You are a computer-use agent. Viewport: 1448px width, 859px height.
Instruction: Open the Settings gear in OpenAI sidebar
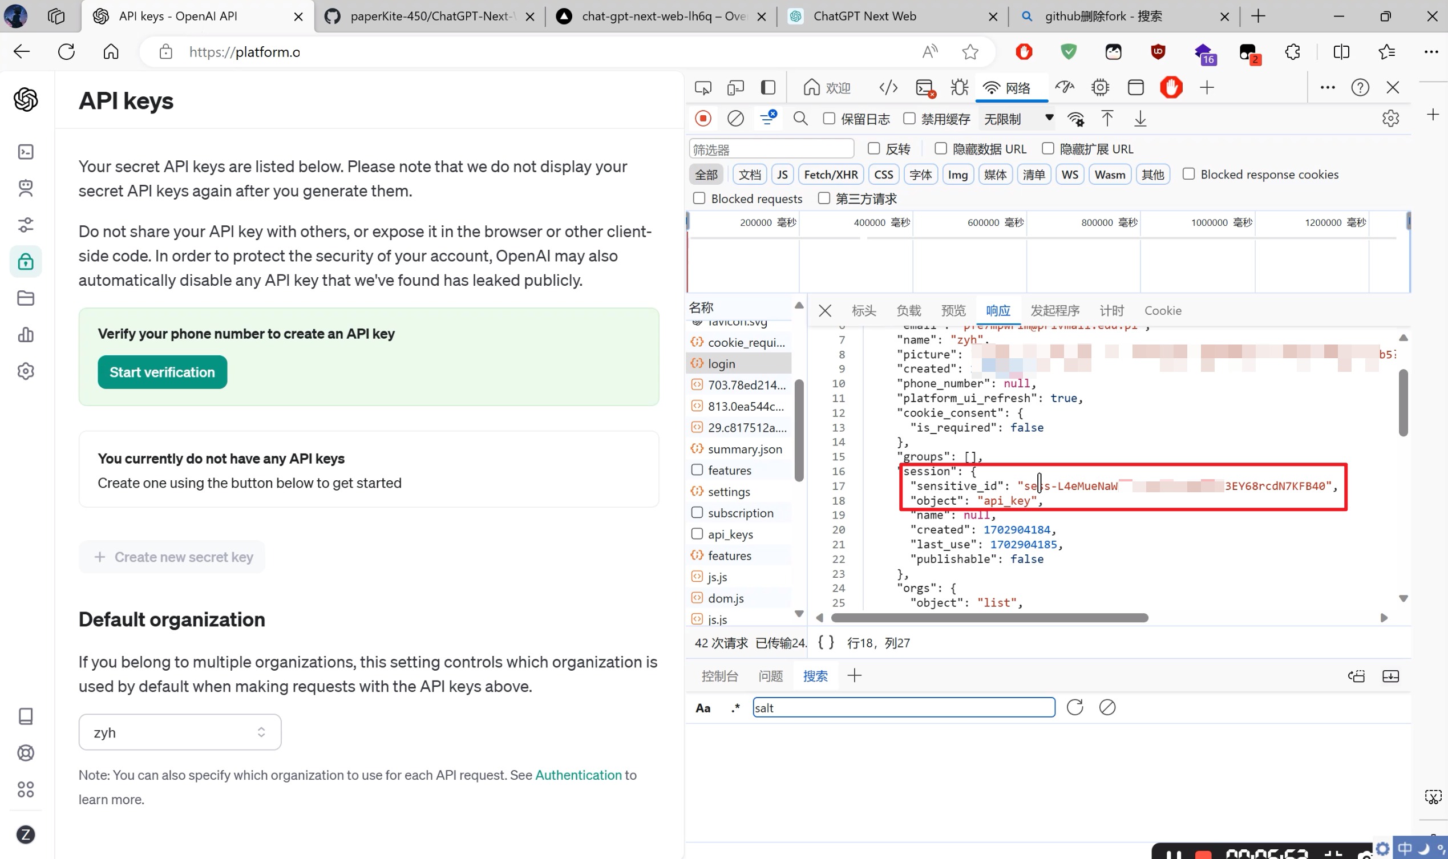tap(26, 371)
